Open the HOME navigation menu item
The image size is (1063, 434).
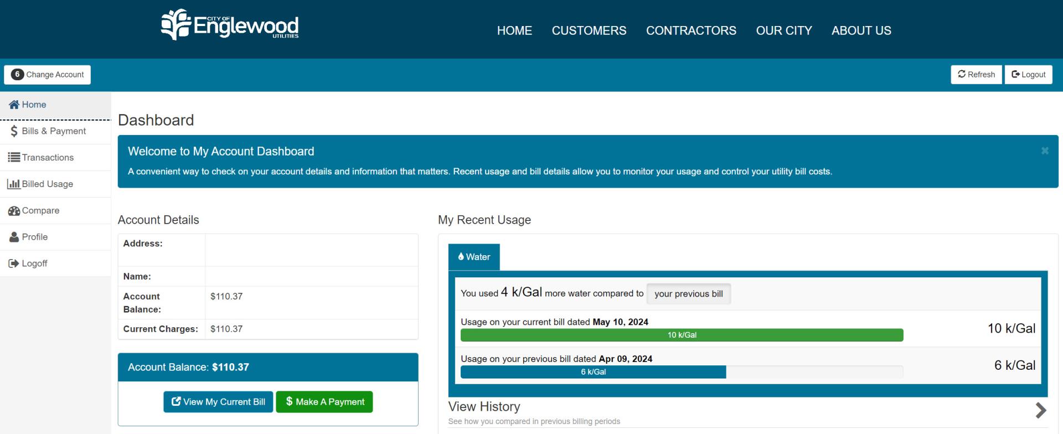pos(514,30)
